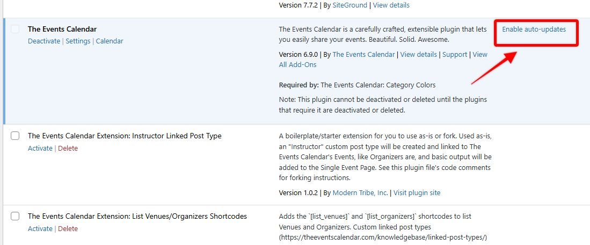The height and width of the screenshot is (245, 590).
Task: Select the 'Version 1.0.2' text
Action: click(x=298, y=193)
